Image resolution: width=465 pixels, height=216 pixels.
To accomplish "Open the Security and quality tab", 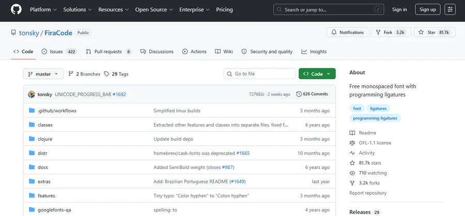I will 267,52.
